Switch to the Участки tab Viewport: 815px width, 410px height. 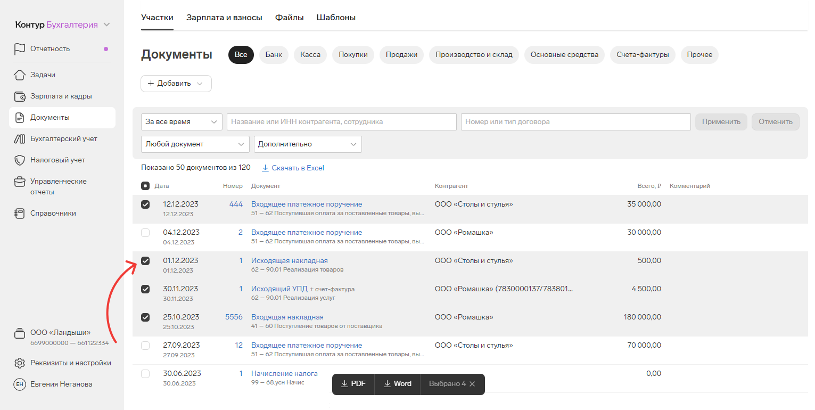point(157,18)
